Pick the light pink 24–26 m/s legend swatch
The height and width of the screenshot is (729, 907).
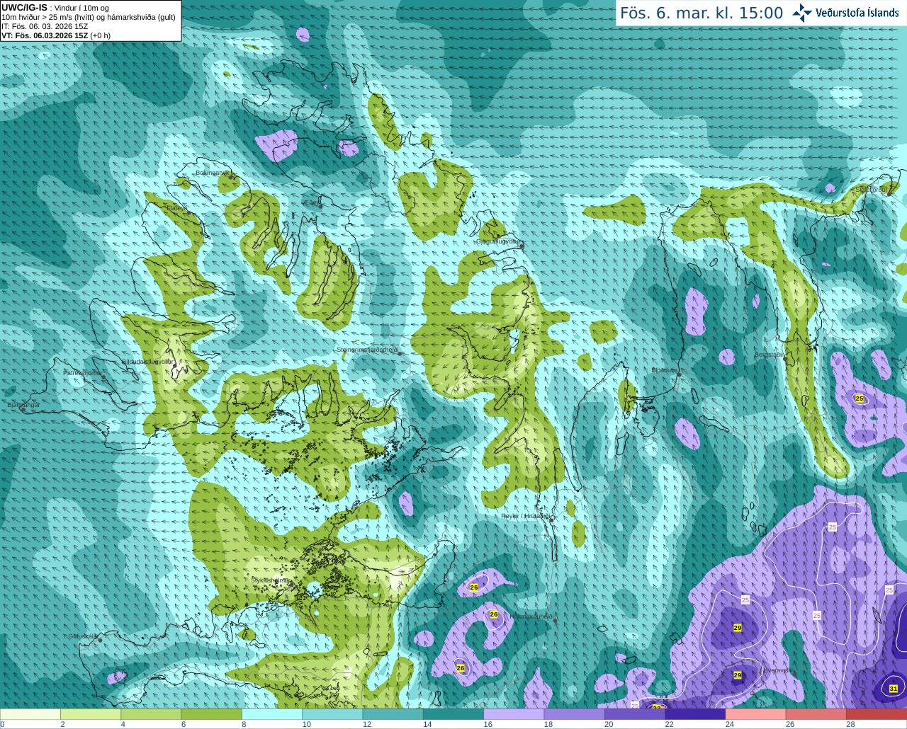[x=756, y=714]
